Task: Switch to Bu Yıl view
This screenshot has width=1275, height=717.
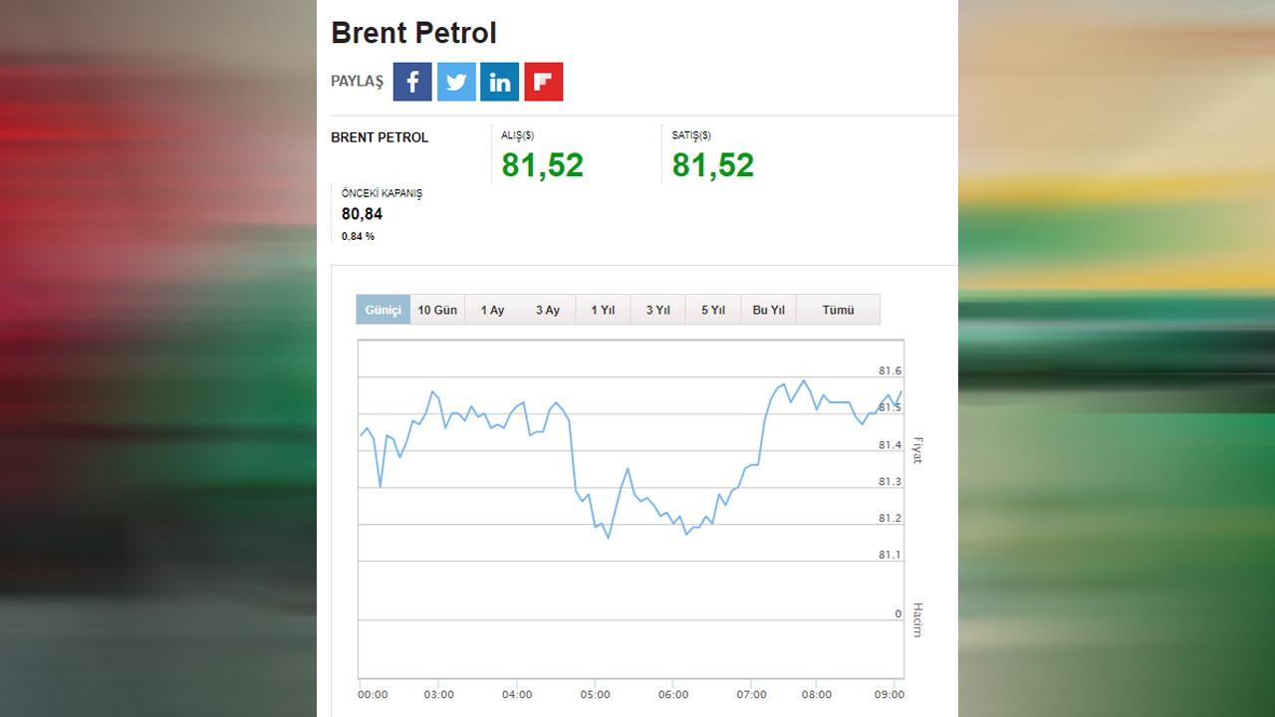Action: pyautogui.click(x=769, y=310)
